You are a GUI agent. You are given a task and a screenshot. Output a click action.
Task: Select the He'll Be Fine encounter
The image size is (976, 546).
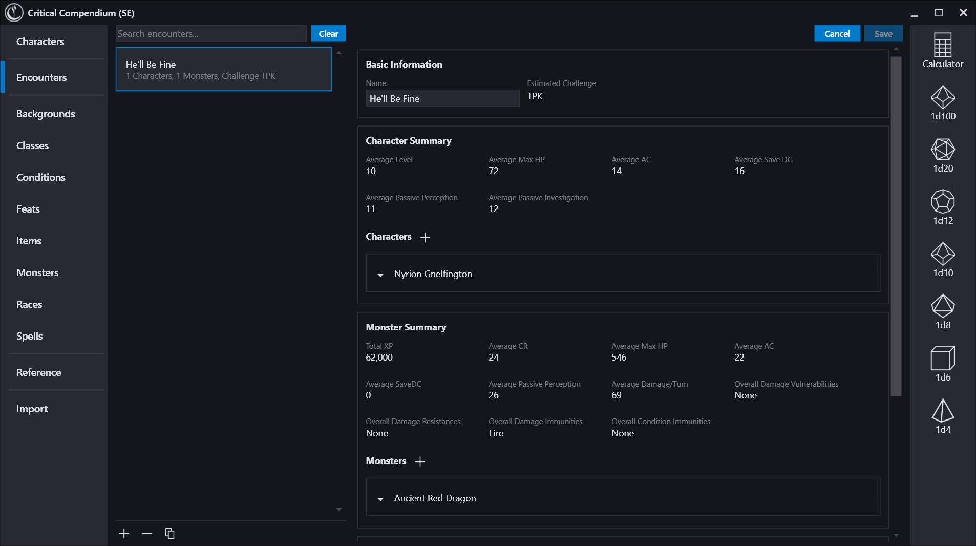point(224,69)
